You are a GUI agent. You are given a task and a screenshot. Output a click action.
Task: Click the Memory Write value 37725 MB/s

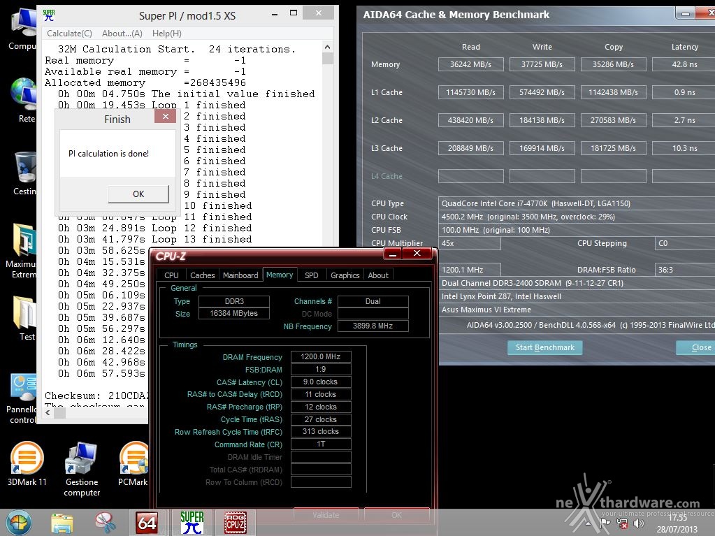pos(542,64)
